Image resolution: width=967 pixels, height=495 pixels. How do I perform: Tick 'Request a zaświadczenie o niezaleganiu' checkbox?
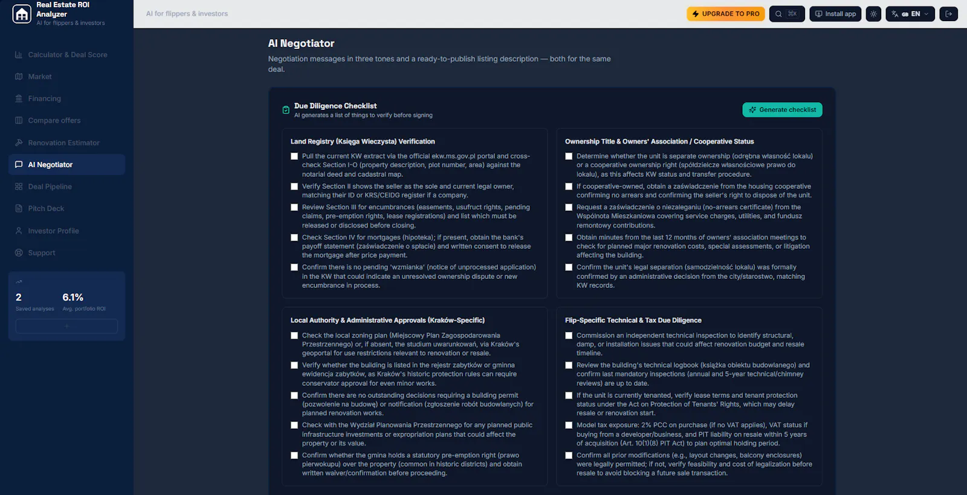point(569,208)
